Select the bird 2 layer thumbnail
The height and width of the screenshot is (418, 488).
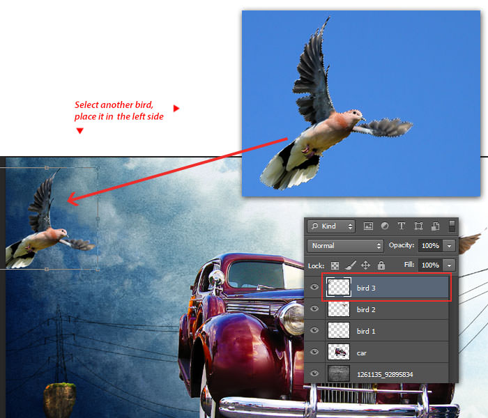pos(339,309)
